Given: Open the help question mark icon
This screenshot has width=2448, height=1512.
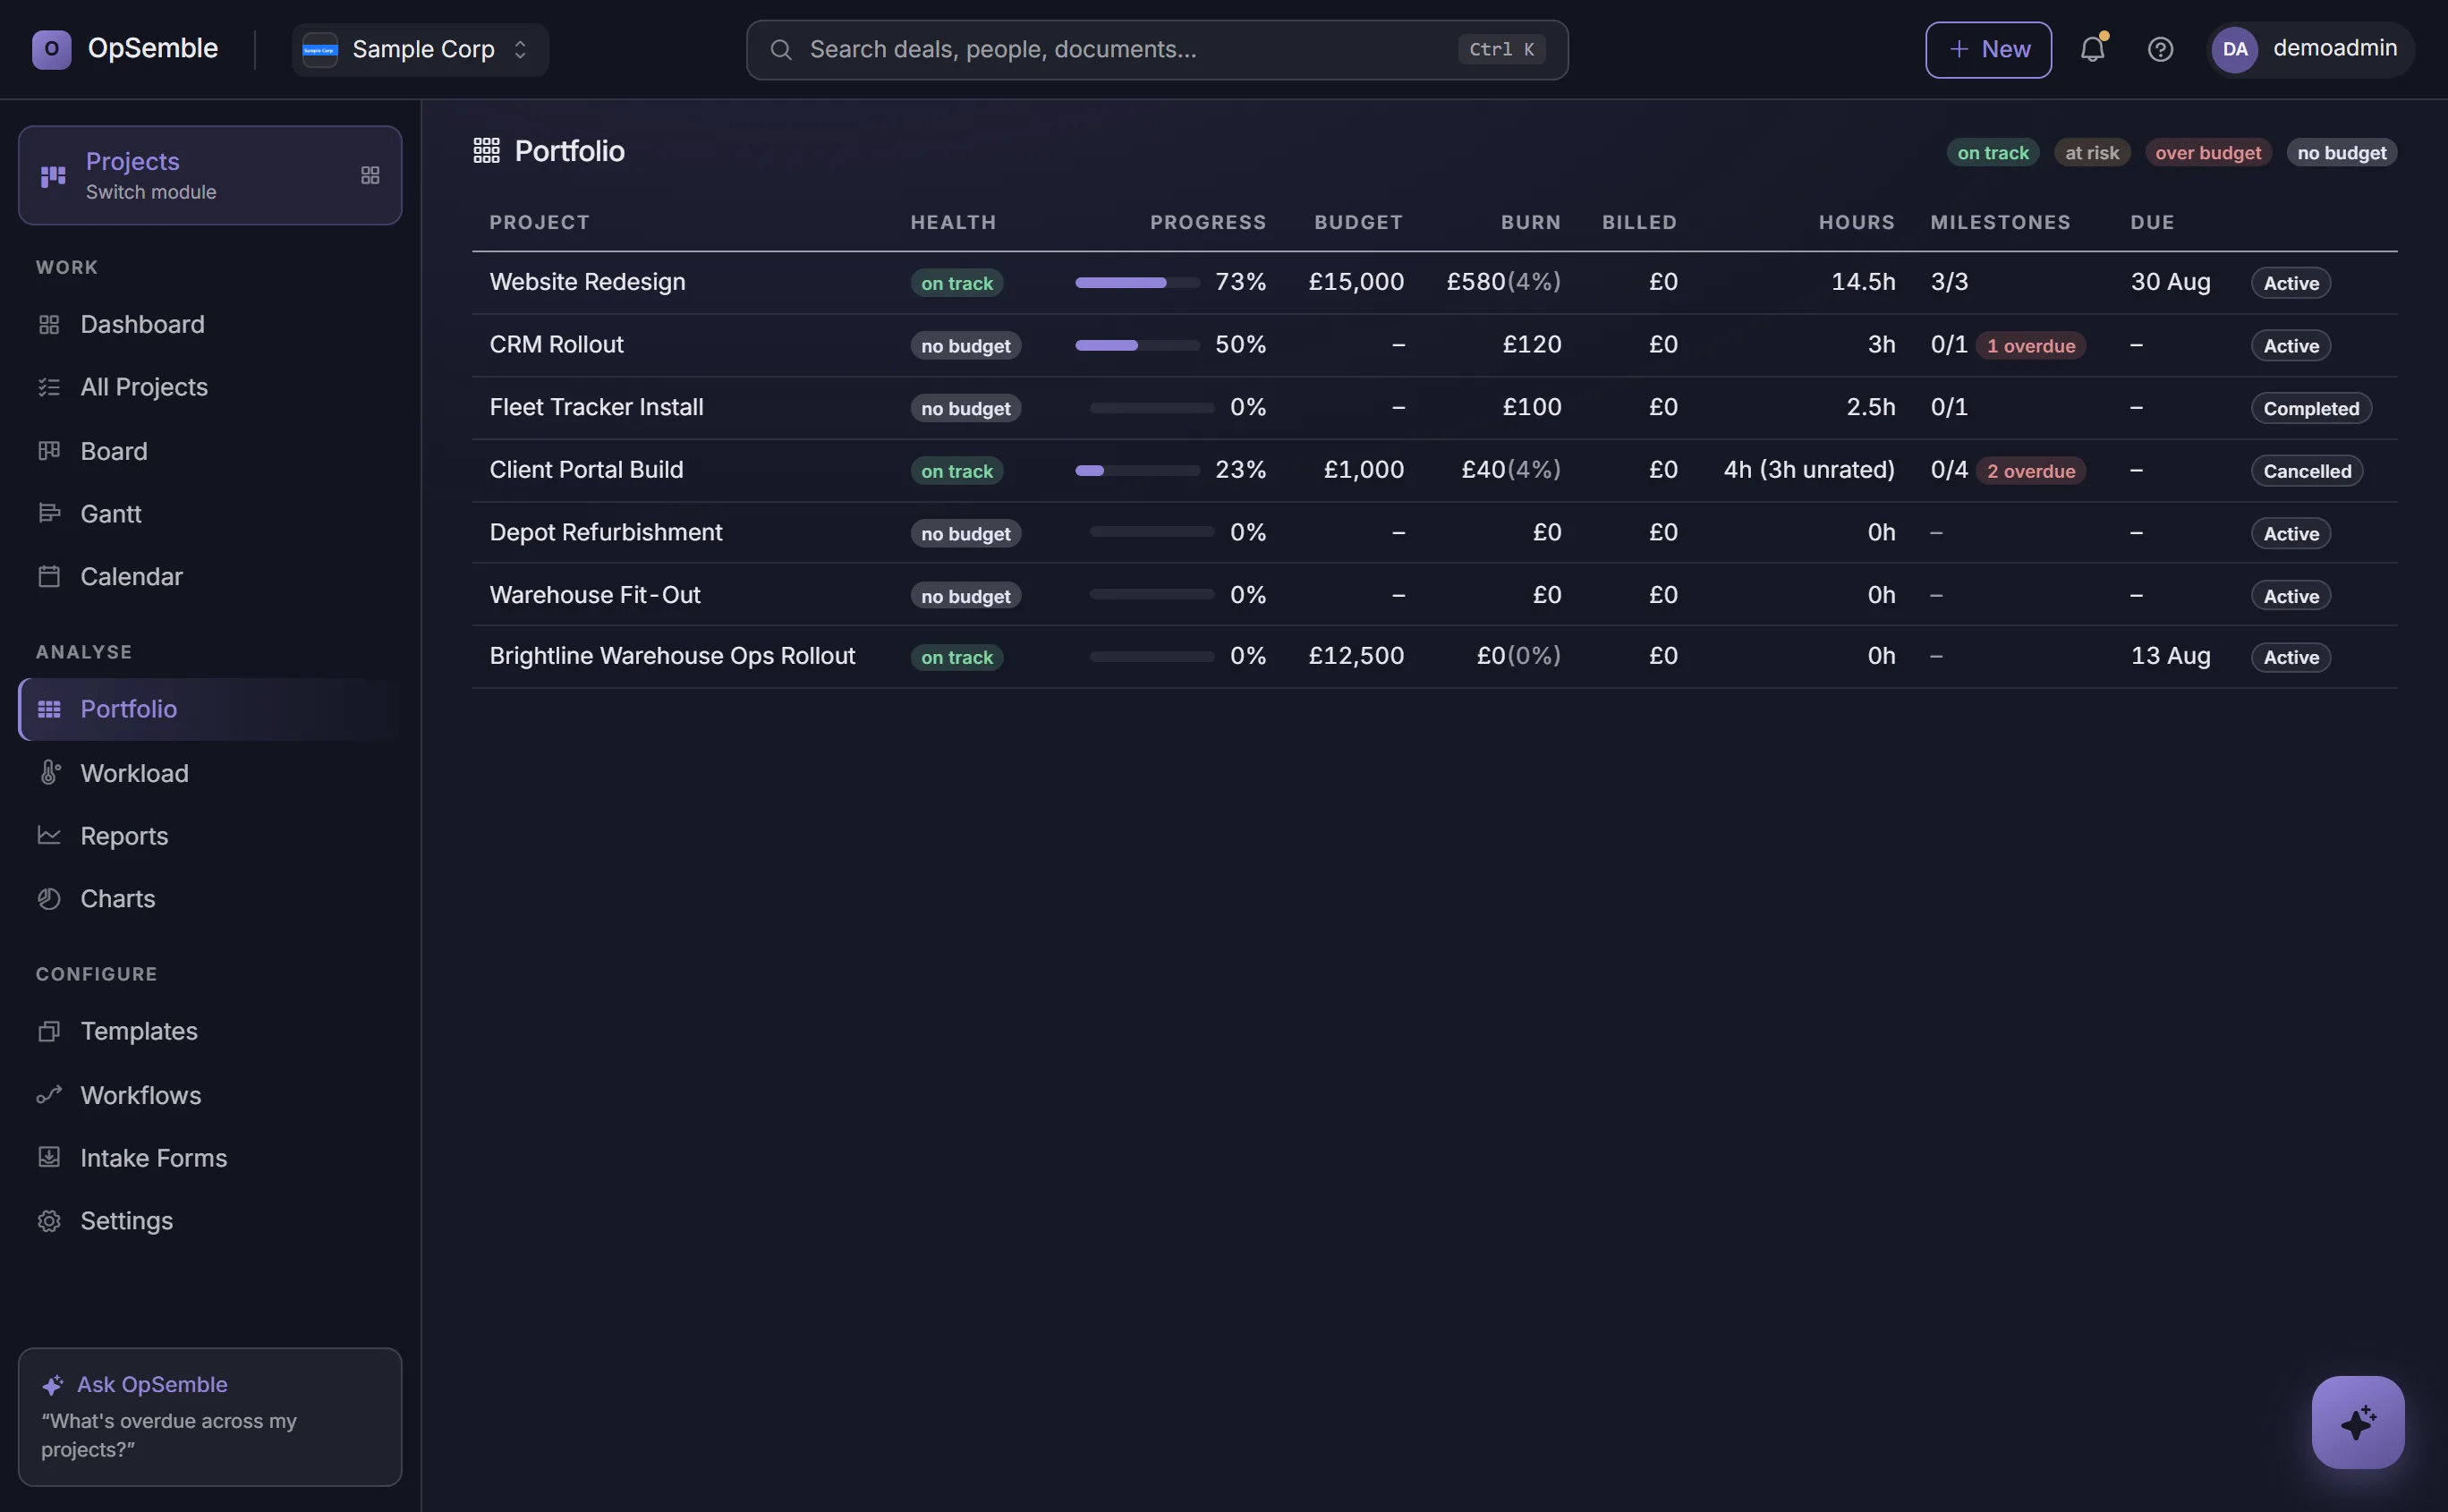Looking at the screenshot, I should (x=2160, y=49).
